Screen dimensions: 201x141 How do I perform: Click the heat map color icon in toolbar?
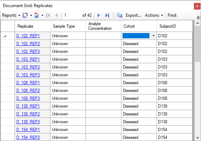[x=37, y=15]
